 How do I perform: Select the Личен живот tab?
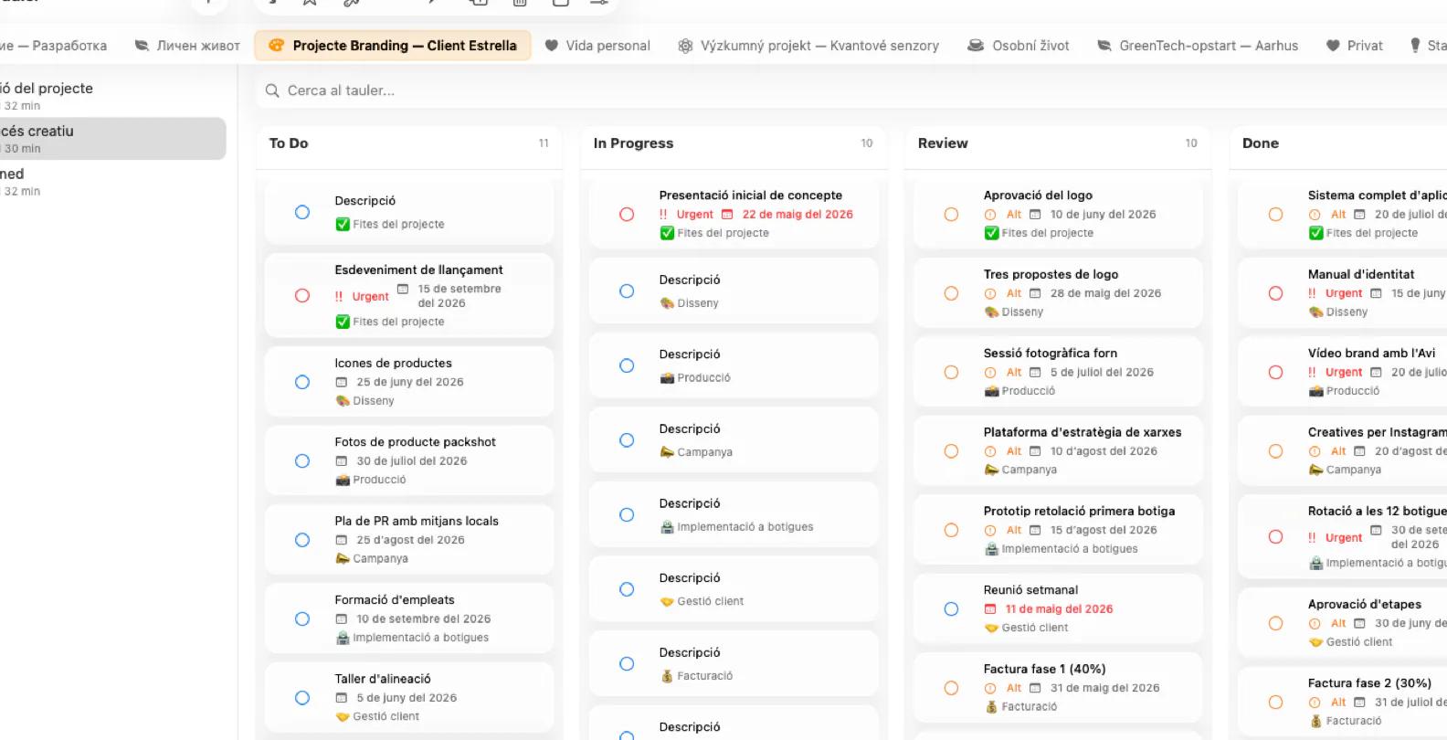[x=187, y=46]
